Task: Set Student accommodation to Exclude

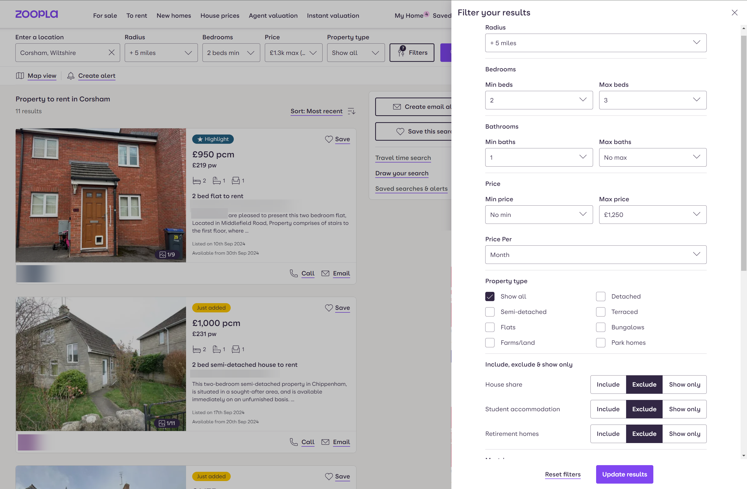Action: tap(644, 409)
